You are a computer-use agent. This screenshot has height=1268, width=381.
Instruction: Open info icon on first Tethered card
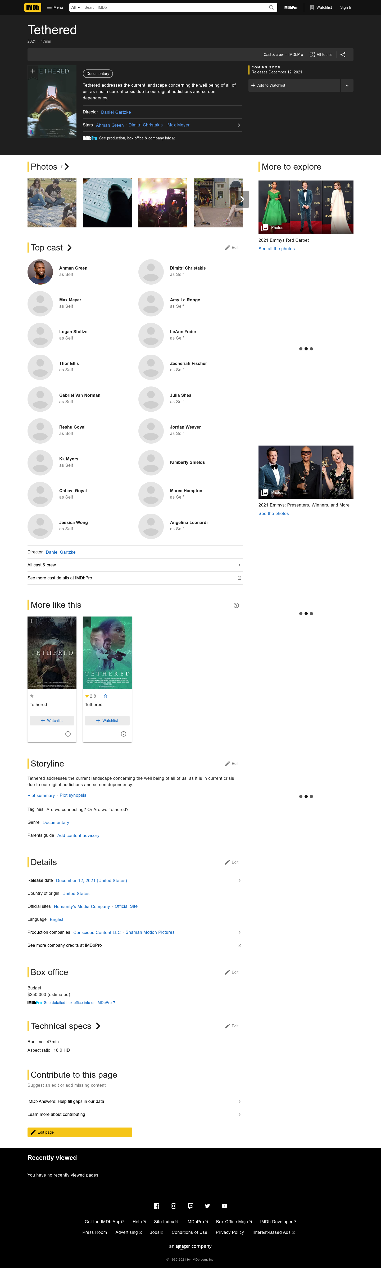pyautogui.click(x=68, y=734)
